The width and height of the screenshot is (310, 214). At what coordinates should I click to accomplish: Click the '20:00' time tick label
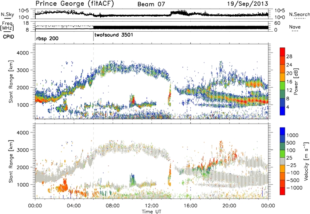pos(229,206)
